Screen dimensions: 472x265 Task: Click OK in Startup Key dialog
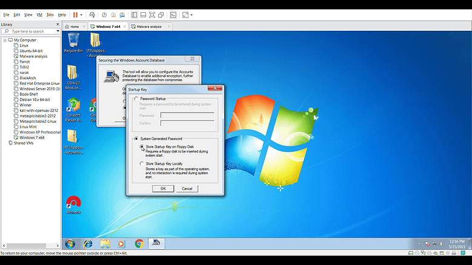163,188
